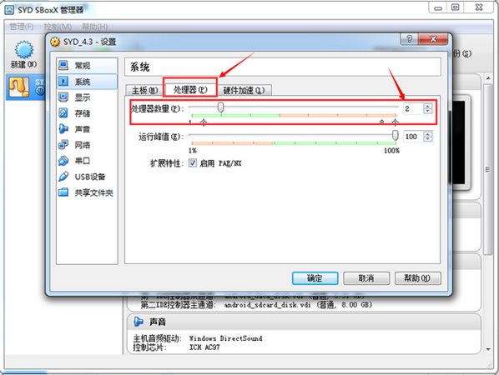Open the 存储 (Storage) settings icon
This screenshot has width=499, height=375.
click(x=63, y=112)
